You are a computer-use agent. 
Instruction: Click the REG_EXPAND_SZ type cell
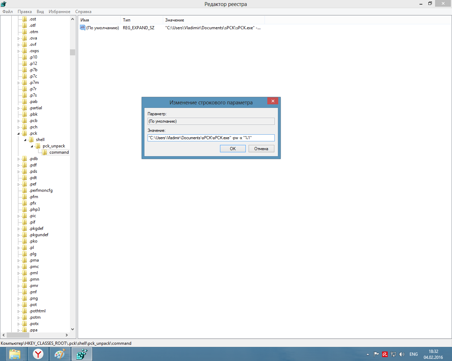click(138, 27)
